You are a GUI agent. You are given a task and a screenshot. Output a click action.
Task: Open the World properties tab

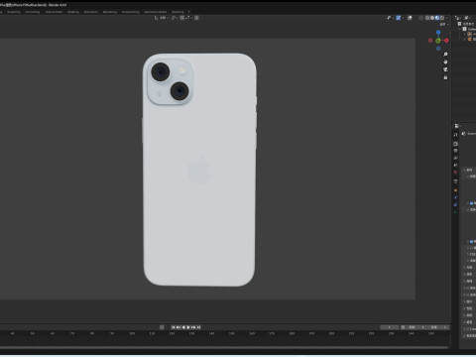pos(455,172)
